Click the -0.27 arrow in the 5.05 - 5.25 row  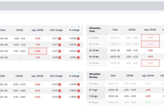click(x=60, y=45)
